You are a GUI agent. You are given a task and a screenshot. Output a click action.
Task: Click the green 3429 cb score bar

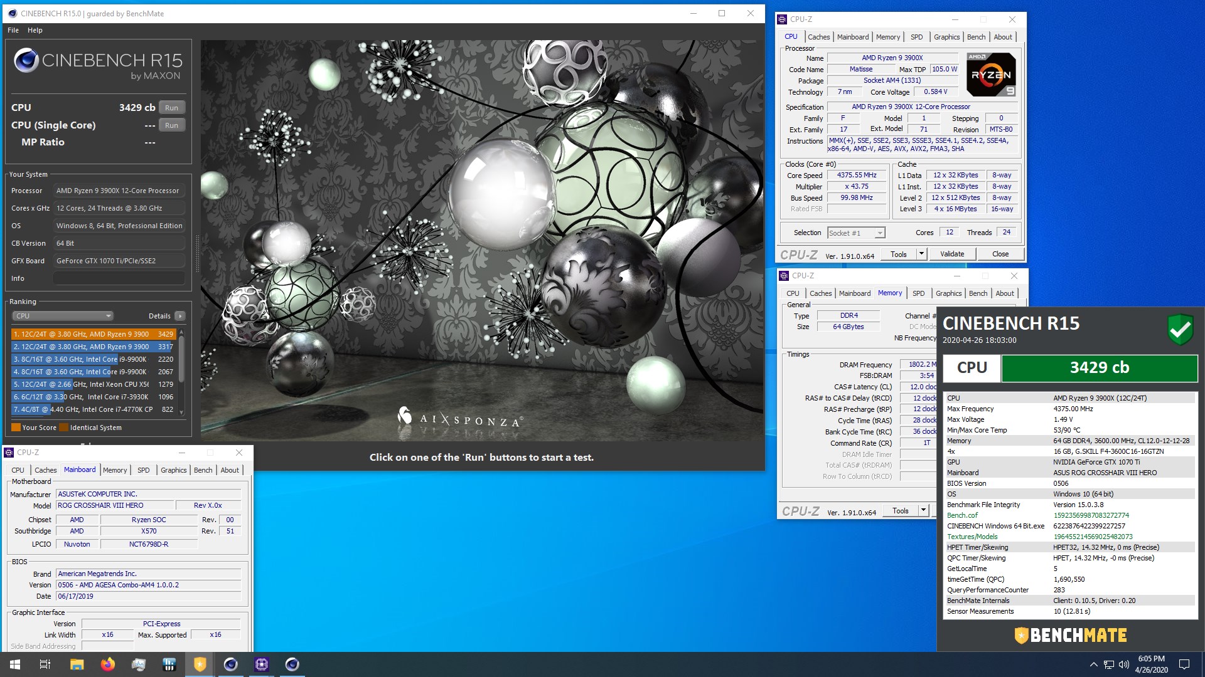pyautogui.click(x=1100, y=368)
